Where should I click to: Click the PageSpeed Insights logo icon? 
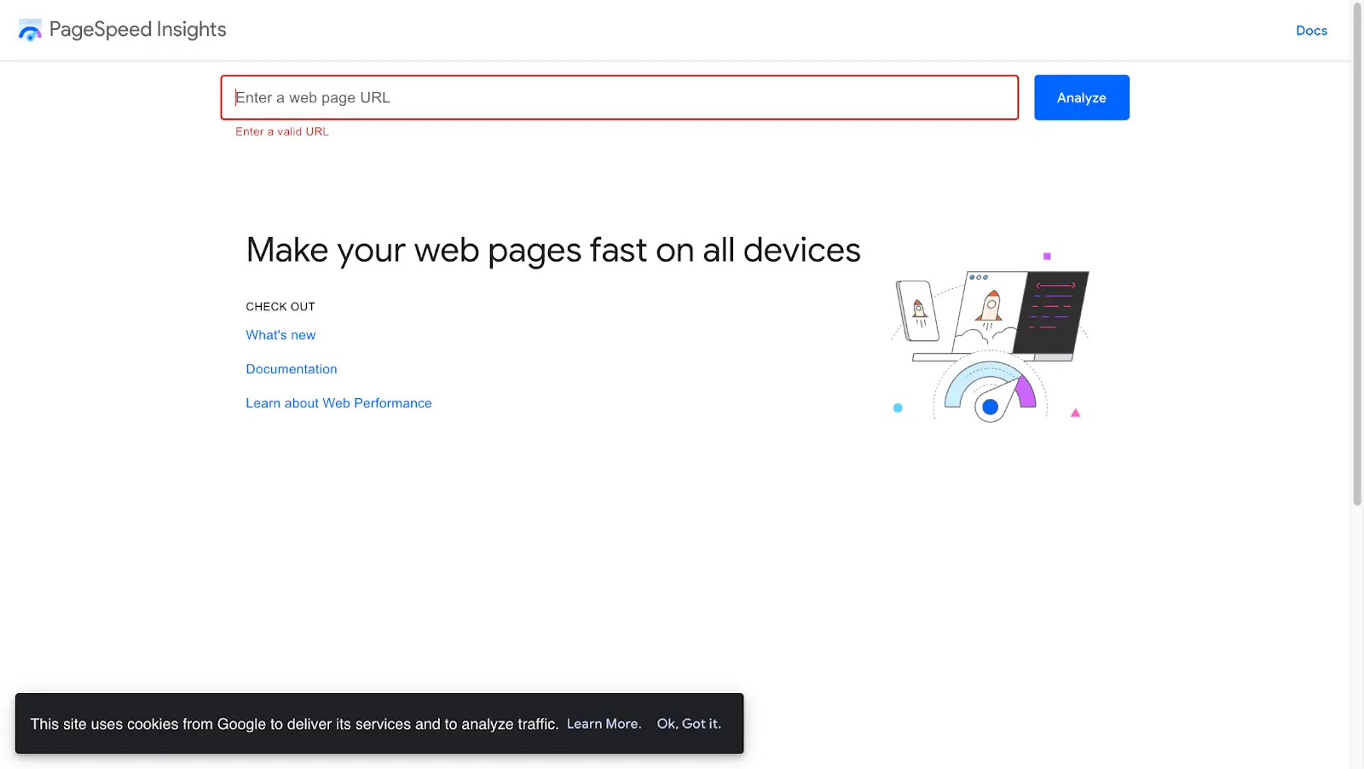(30, 30)
